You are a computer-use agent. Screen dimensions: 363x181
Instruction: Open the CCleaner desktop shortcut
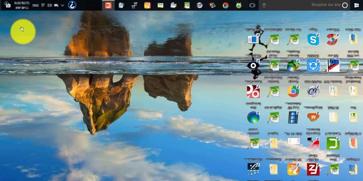[x=333, y=40]
